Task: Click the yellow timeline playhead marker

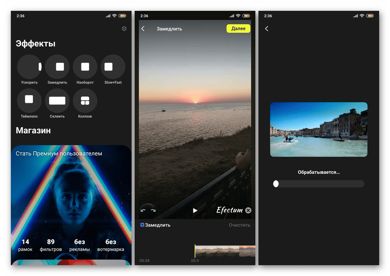Action: pyautogui.click(x=195, y=251)
